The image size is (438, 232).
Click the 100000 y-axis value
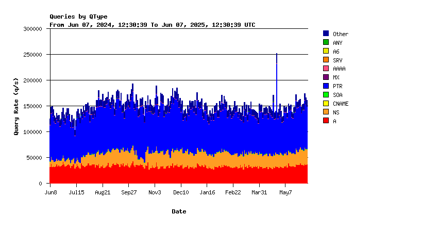32,132
